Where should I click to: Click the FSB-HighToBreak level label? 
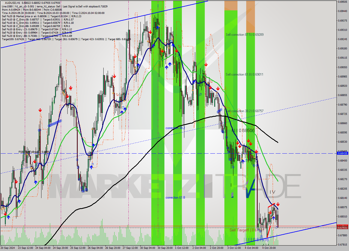34,152
